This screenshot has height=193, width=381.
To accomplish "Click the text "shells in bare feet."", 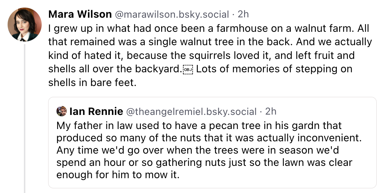I will click(92, 83).
